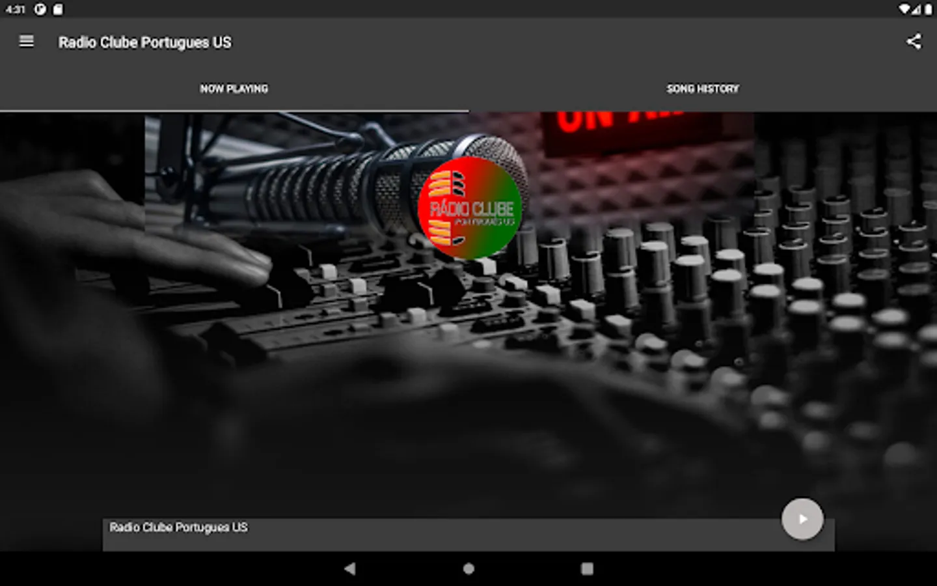Image resolution: width=937 pixels, height=586 pixels.
Task: Tap the Wi-Fi signal status icon
Action: (x=904, y=9)
